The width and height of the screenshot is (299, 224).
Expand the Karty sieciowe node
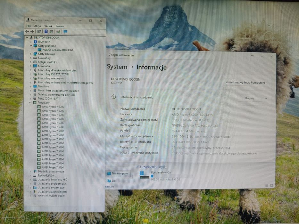pos(31,54)
